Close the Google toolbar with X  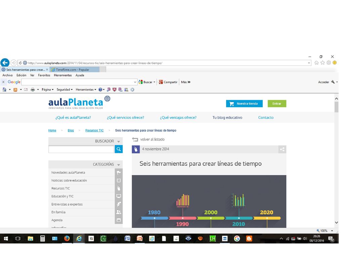(3, 82)
